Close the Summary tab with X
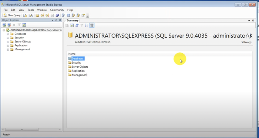The image size is (259, 138). coord(253,20)
